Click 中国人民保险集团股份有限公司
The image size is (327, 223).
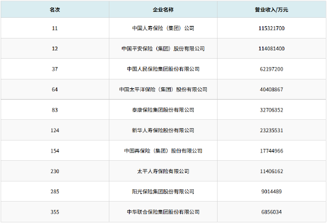(x=163, y=69)
